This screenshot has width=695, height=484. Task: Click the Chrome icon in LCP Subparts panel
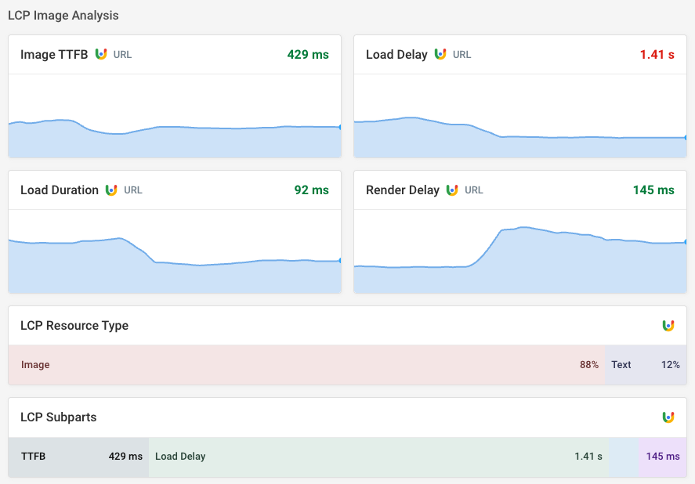pos(668,417)
